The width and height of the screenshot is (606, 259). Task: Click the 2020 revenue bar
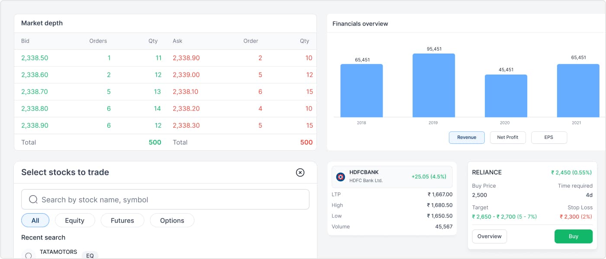pyautogui.click(x=506, y=96)
